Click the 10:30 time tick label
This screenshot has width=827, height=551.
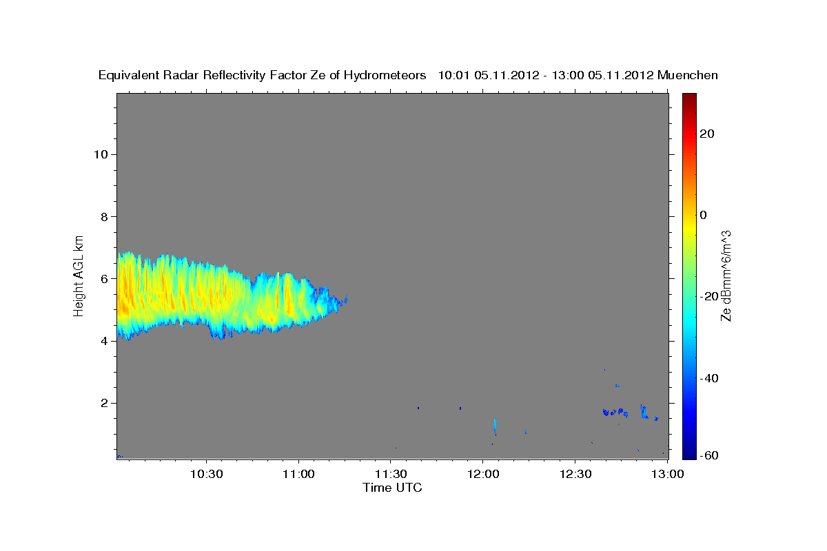coord(206,475)
